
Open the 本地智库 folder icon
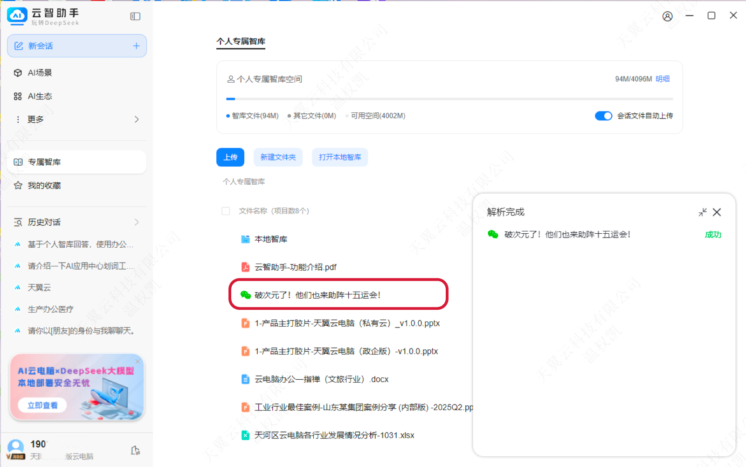(245, 239)
